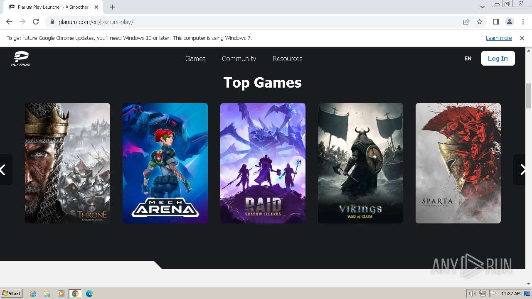Screen dimensions: 532x299
Task: View site information lock icon
Action: [x=52, y=22]
